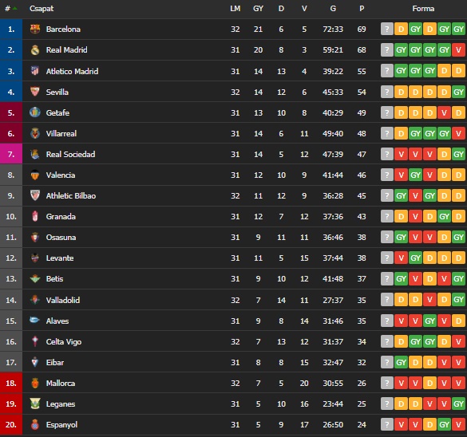Select the Sevilla club crest
467x437 pixels.
(x=35, y=92)
